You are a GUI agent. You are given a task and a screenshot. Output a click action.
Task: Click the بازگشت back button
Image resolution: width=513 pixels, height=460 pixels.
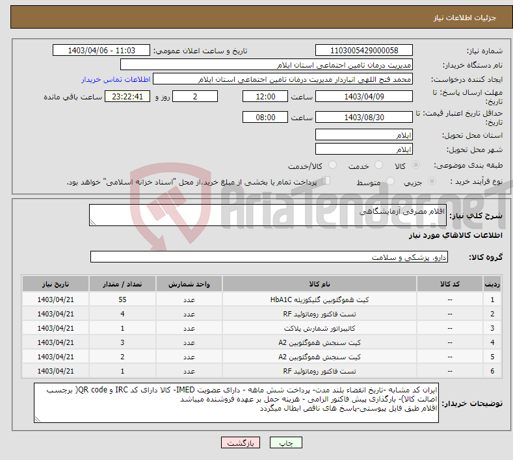[241, 442]
